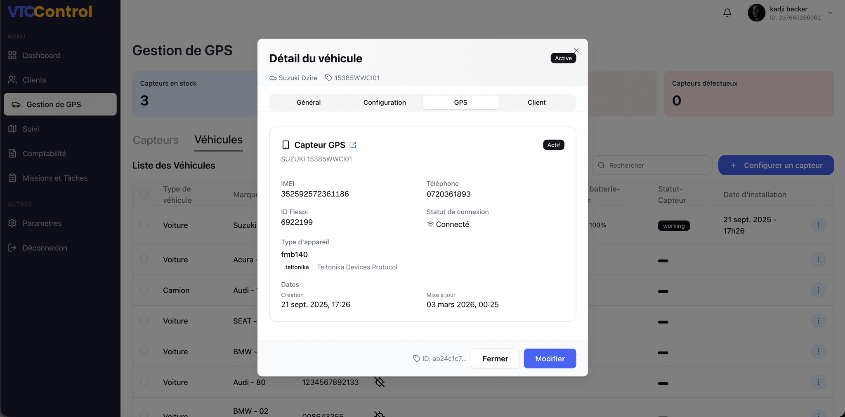Image resolution: width=845 pixels, height=417 pixels.
Task: Switch to the Client tab
Action: [x=536, y=103]
